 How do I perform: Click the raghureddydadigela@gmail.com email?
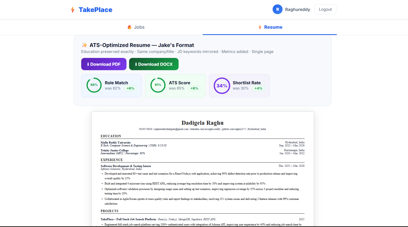(x=171, y=129)
